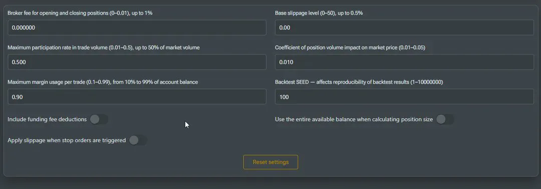
Task: Click the Maximum participation rate input field
Action: click(x=137, y=62)
